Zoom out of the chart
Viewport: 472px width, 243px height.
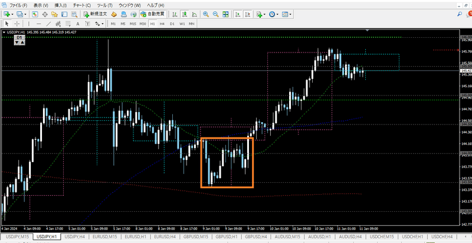pos(215,14)
